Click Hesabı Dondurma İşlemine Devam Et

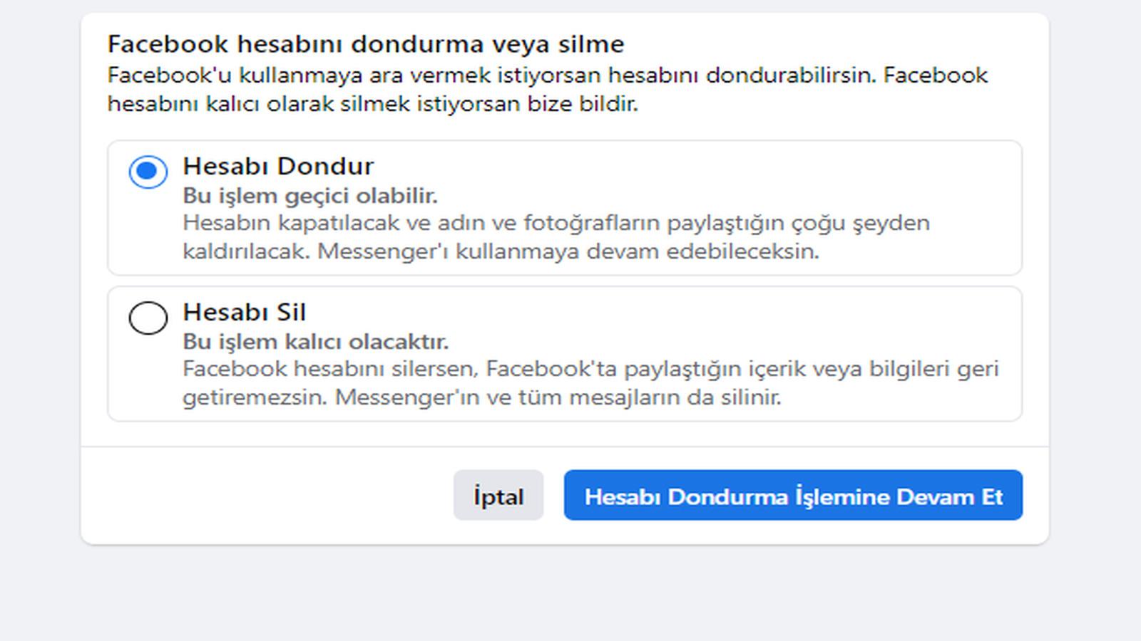[793, 495]
